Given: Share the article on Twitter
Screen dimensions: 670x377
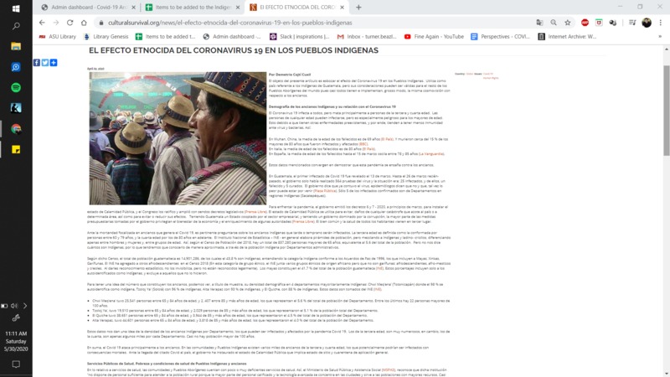Looking at the screenshot, I should click(45, 63).
